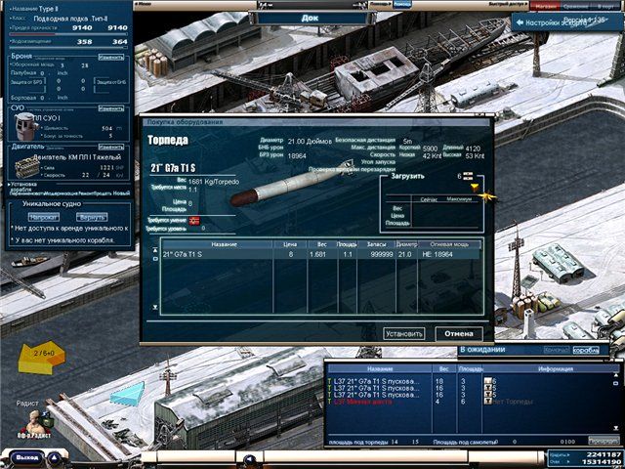
Task: Switch to the Магазин tab
Action: pyautogui.click(x=545, y=6)
